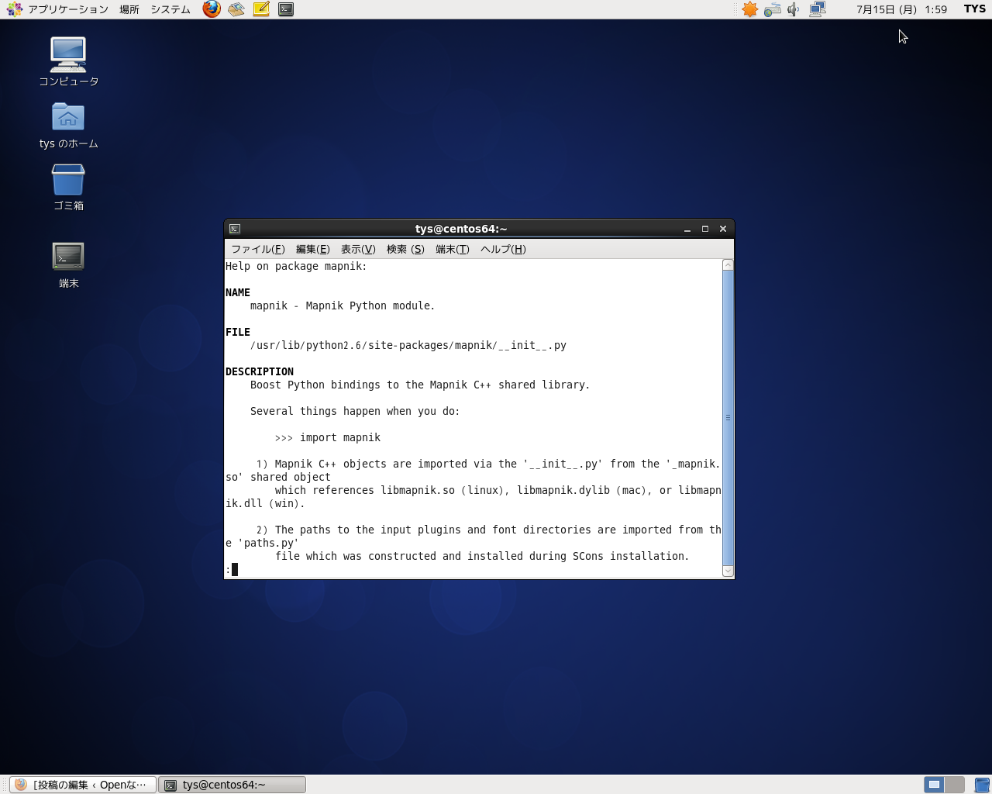992x794 pixels.
Task: Click the note-taking pencil icon in panel
Action: pyautogui.click(x=261, y=9)
